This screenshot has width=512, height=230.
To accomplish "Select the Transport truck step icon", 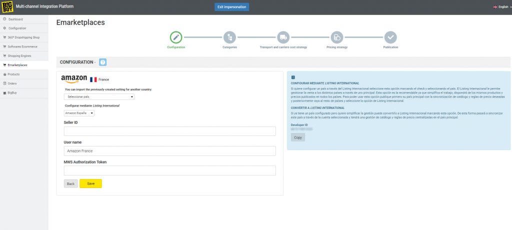I will click(x=283, y=37).
